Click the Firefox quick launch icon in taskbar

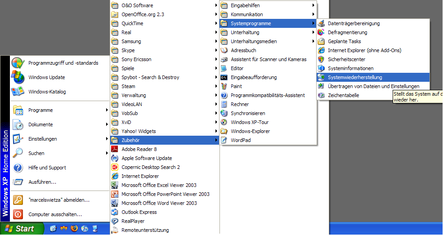(x=74, y=228)
